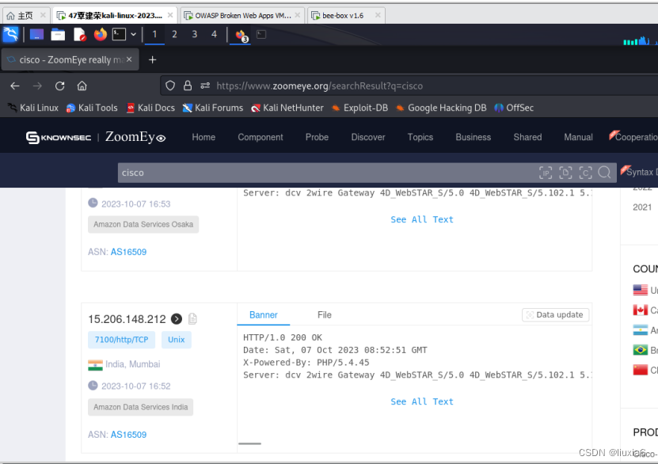
Task: Open the Manual menu item
Action: coord(578,137)
